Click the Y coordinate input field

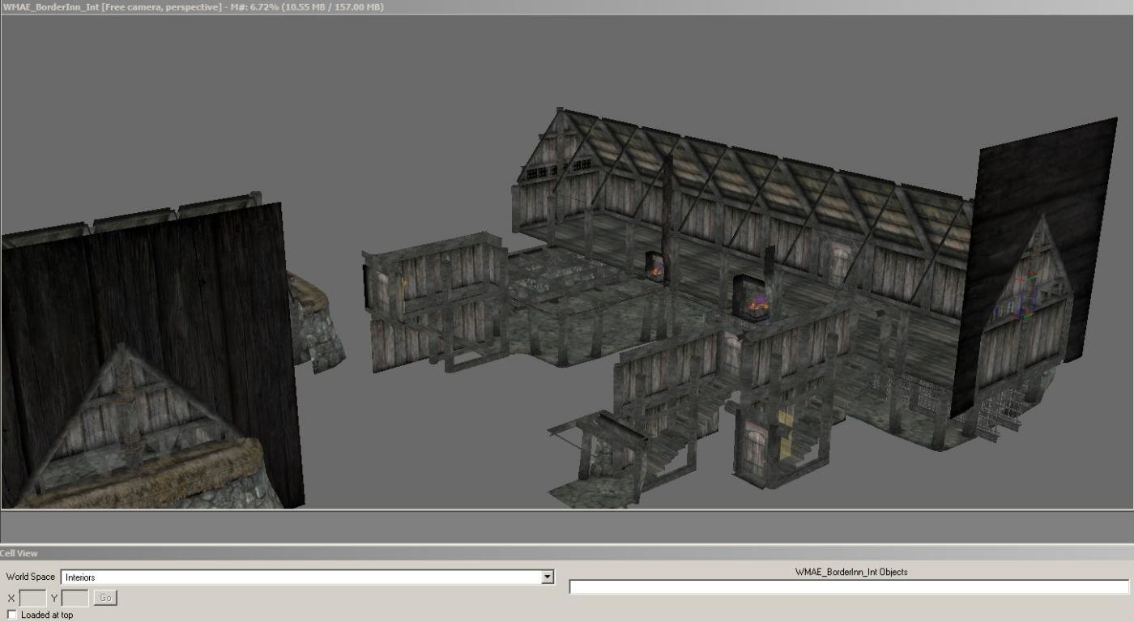tap(75, 598)
